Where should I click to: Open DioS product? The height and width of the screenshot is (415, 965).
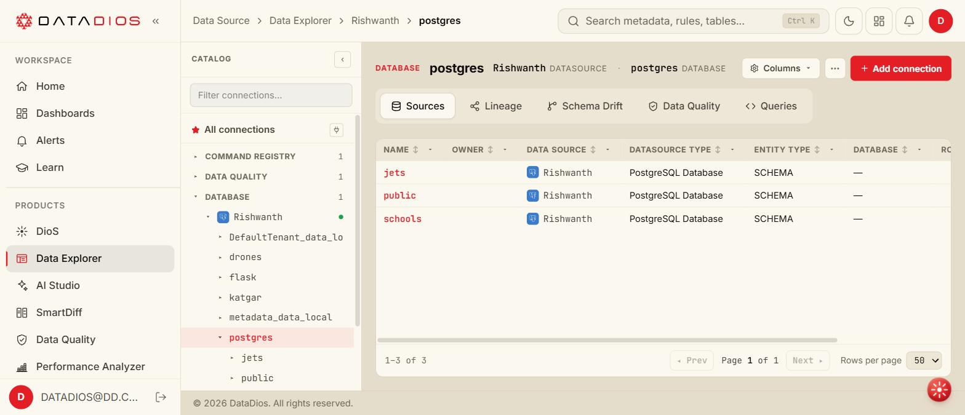pyautogui.click(x=90, y=231)
